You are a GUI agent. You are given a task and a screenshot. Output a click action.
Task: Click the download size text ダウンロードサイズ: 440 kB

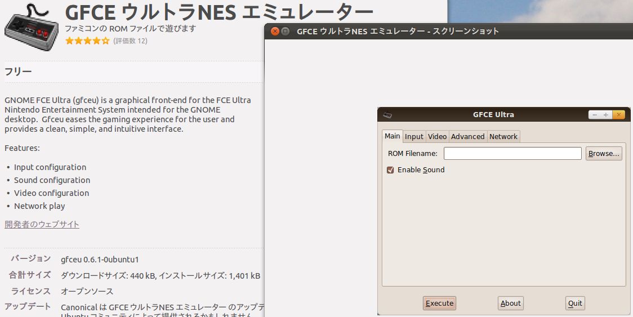click(109, 276)
